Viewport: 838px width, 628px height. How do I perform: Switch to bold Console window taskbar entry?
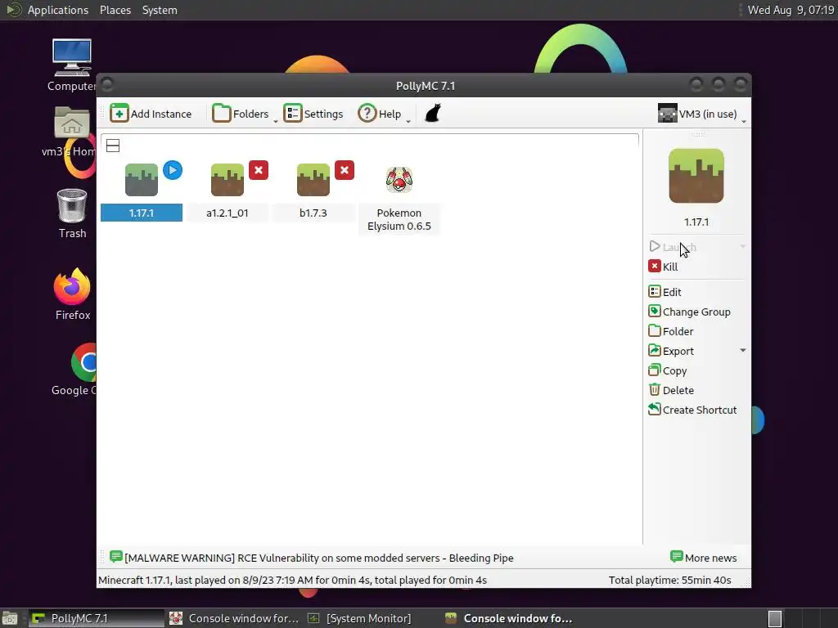(x=508, y=618)
